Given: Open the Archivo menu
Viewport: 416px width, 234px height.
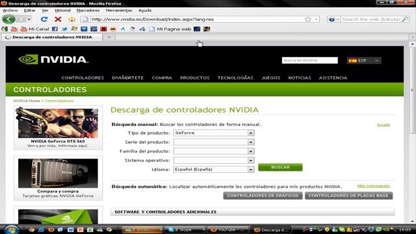Looking at the screenshot, I should click(10, 10).
